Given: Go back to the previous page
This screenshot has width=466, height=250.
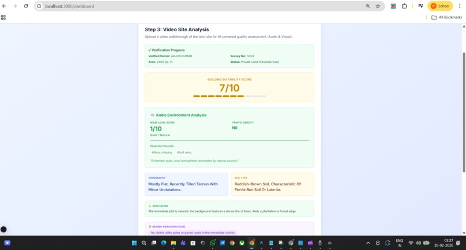Looking at the screenshot, I should pyautogui.click(x=4, y=6).
